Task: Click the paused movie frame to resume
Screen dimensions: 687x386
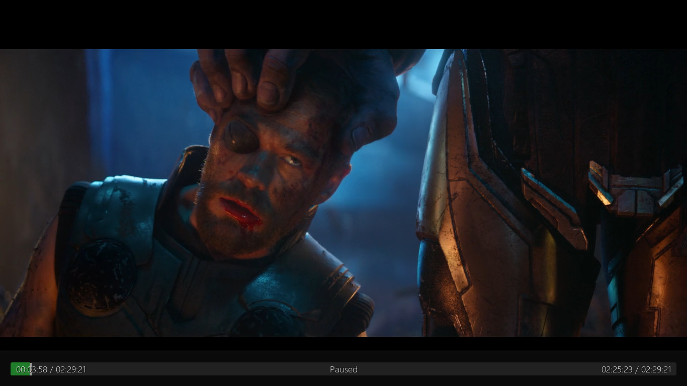Action: click(x=343, y=193)
